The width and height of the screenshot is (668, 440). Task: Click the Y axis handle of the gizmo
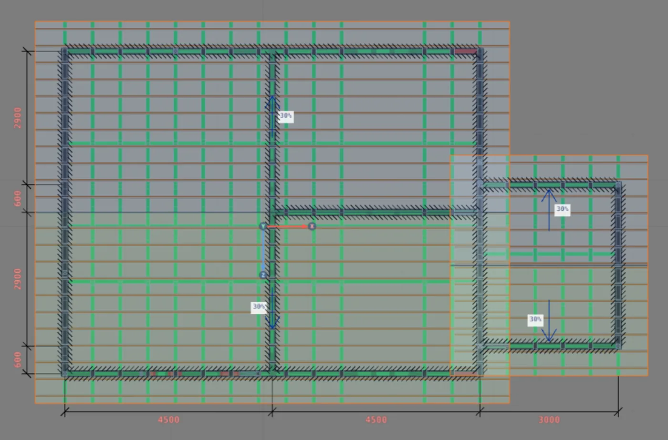click(x=262, y=226)
